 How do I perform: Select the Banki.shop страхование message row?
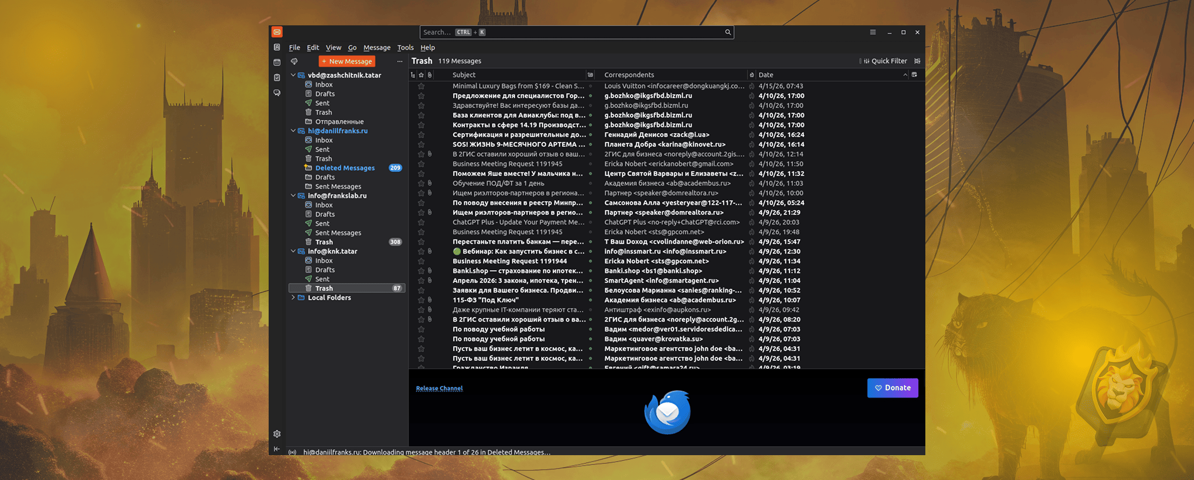667,271
